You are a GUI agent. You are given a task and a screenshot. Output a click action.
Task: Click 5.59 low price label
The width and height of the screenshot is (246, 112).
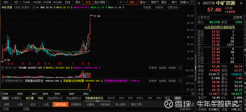point(7,60)
